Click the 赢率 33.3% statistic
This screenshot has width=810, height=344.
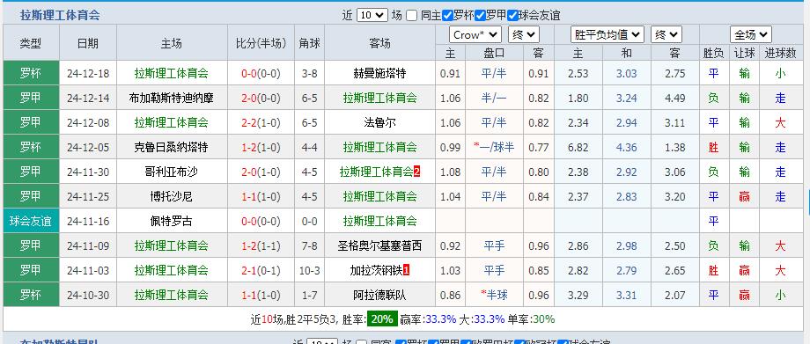point(428,319)
